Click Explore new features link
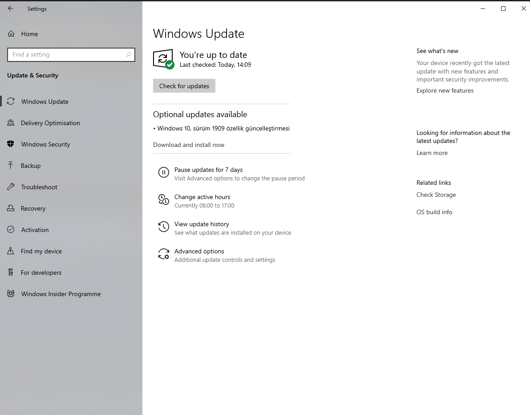This screenshot has width=530, height=415. click(445, 91)
